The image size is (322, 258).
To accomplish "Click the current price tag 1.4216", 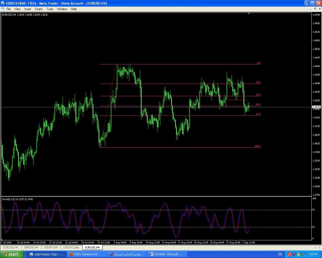I will click(x=316, y=107).
